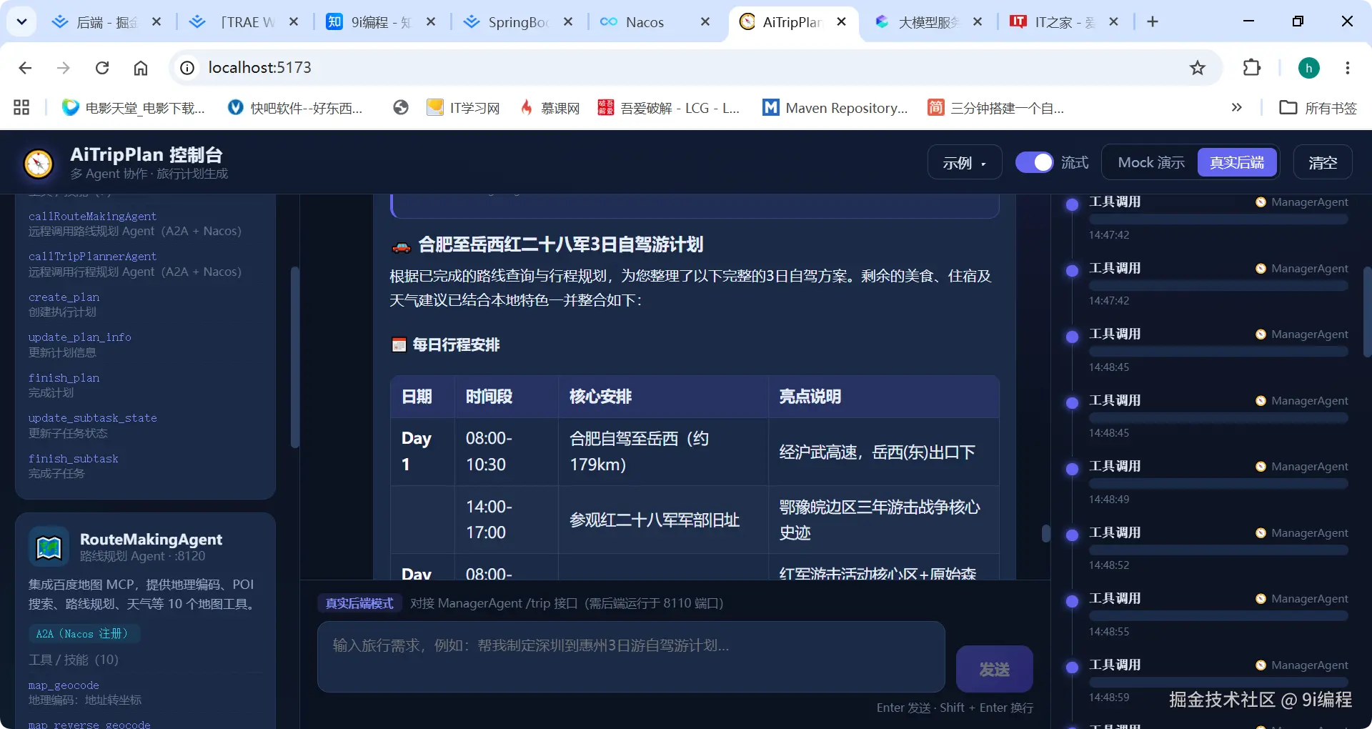The height and width of the screenshot is (729, 1372).
Task: Open the Chrome three-dot menu
Action: (x=1348, y=68)
